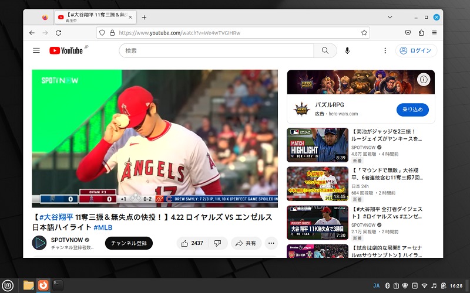The width and height of the screenshot is (470, 293).
Task: Open the Wi-Fi network tray icon
Action: [424, 286]
